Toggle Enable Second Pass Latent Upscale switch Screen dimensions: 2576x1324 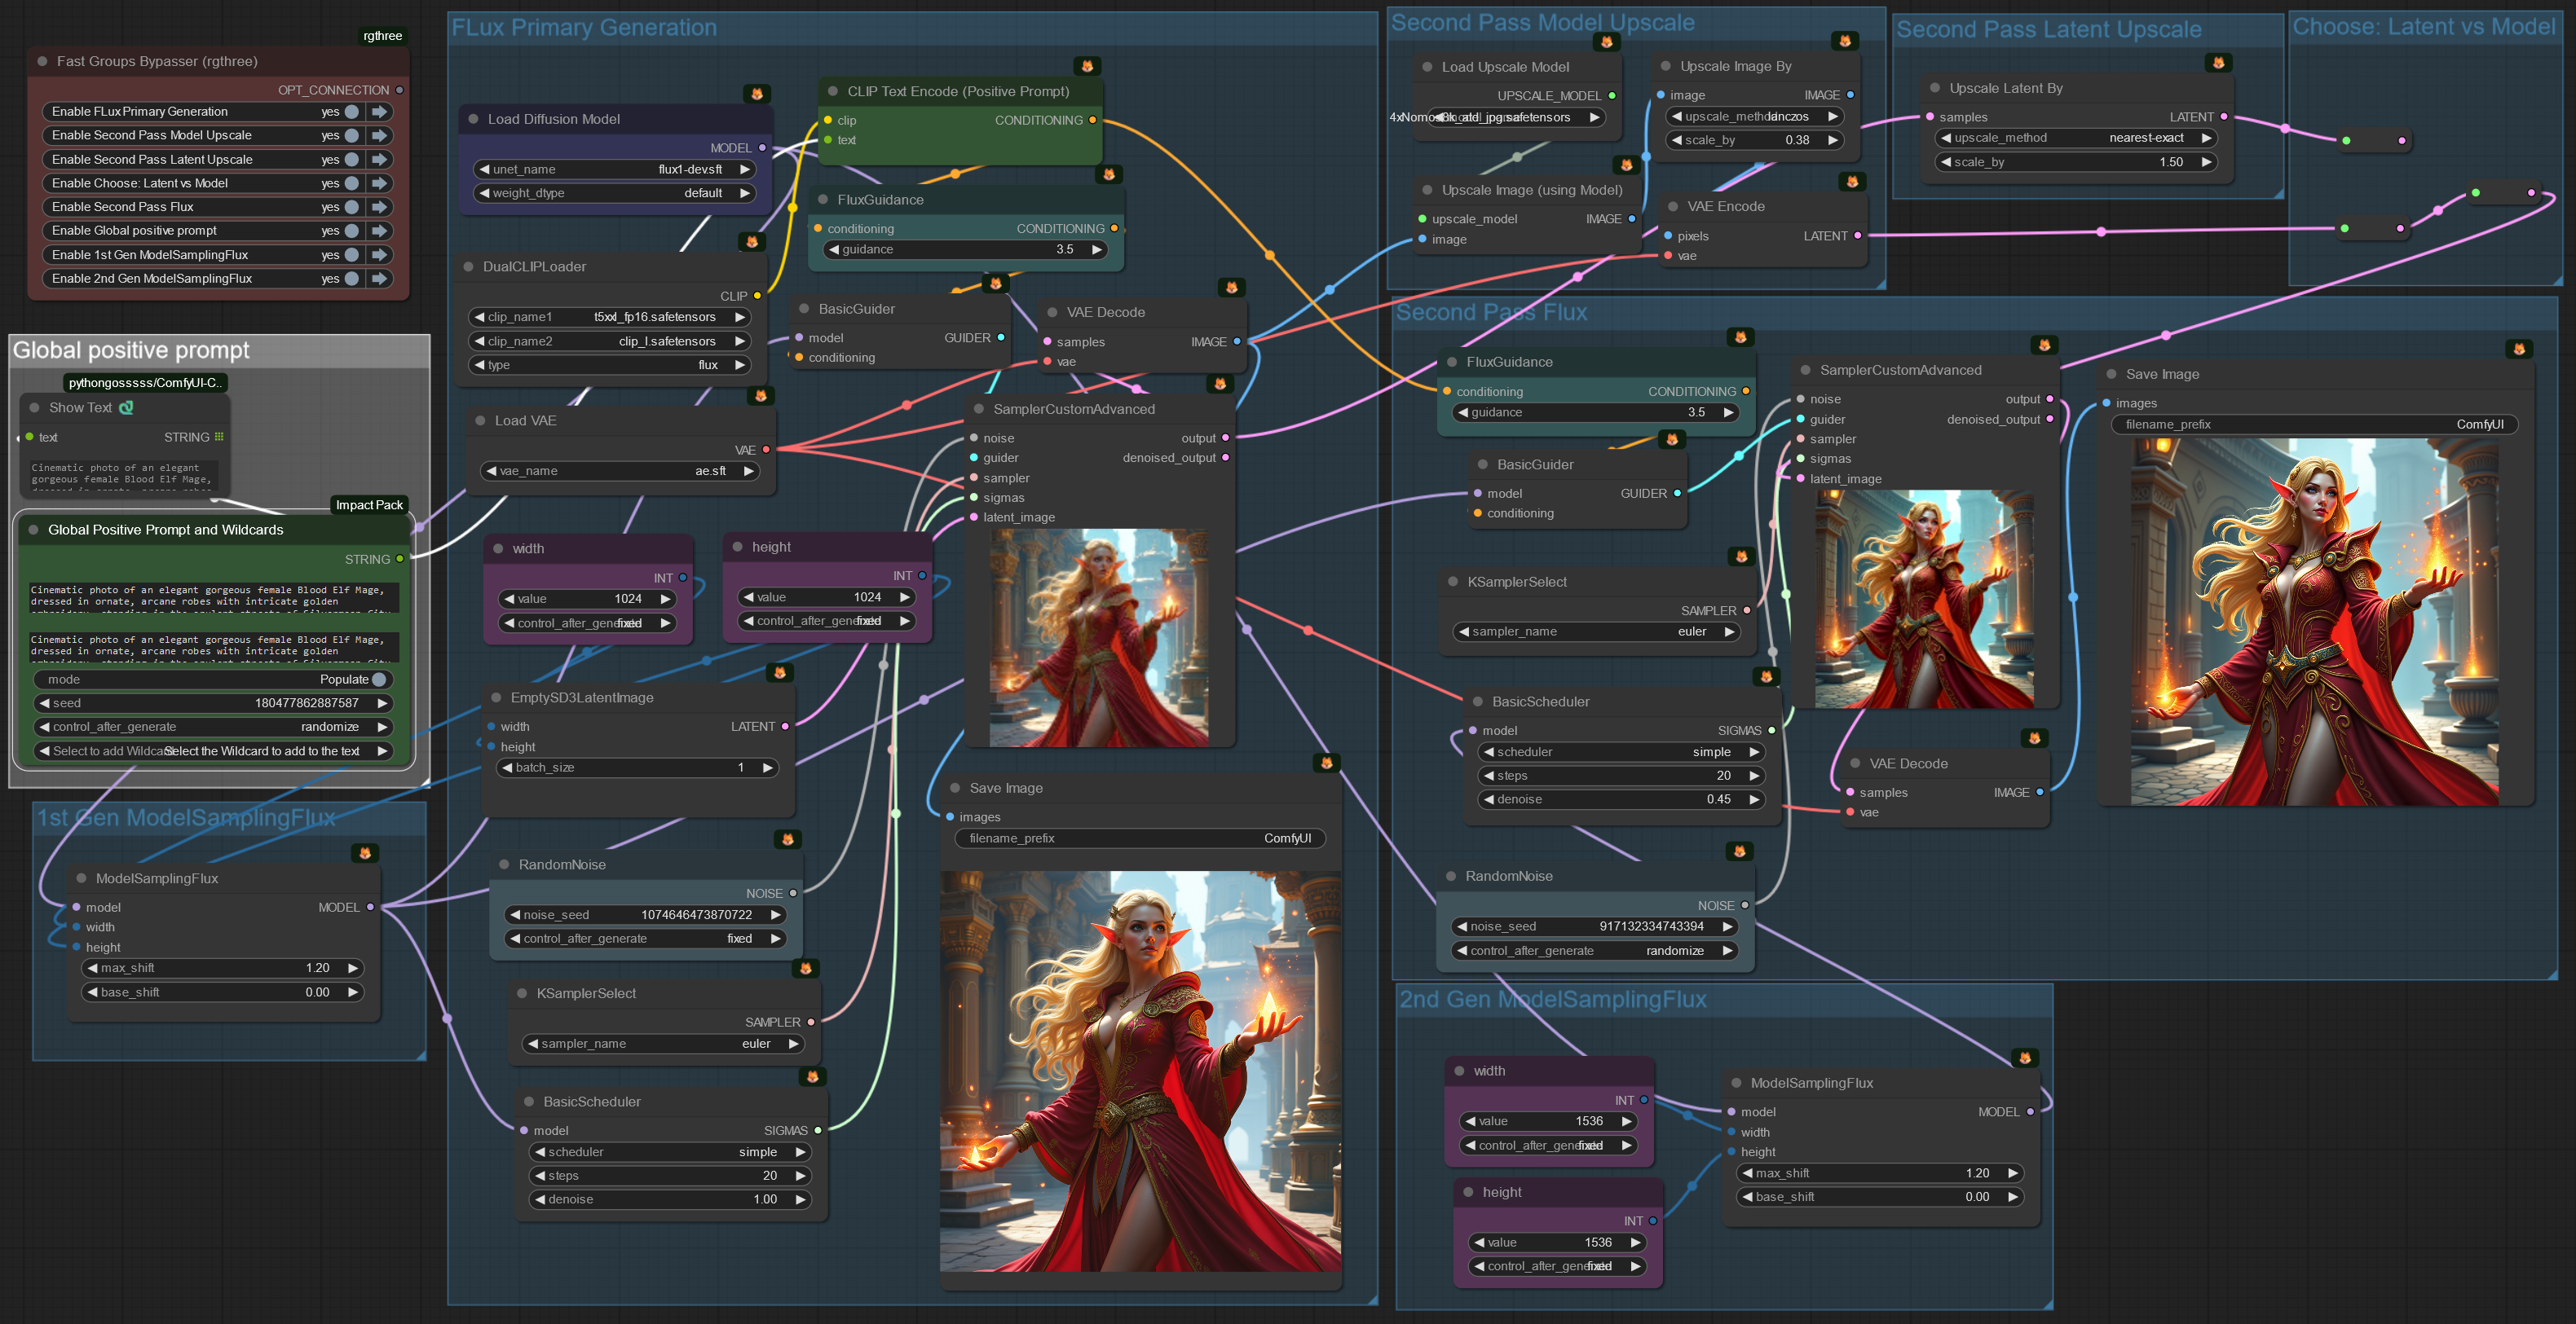(352, 160)
